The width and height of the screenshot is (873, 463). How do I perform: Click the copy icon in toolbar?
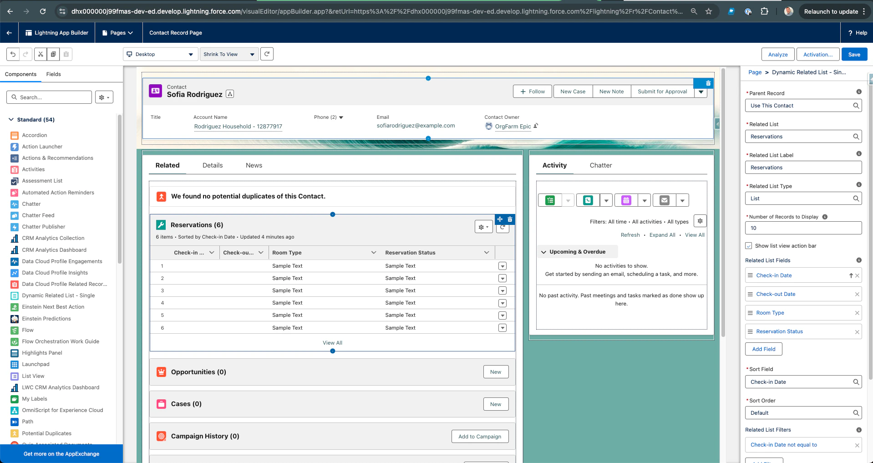click(53, 54)
